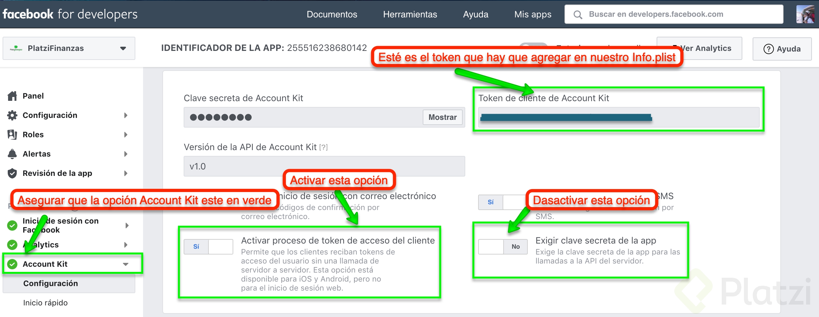819x317 pixels.
Task: Select the Configuración gear icon
Action: coord(12,115)
